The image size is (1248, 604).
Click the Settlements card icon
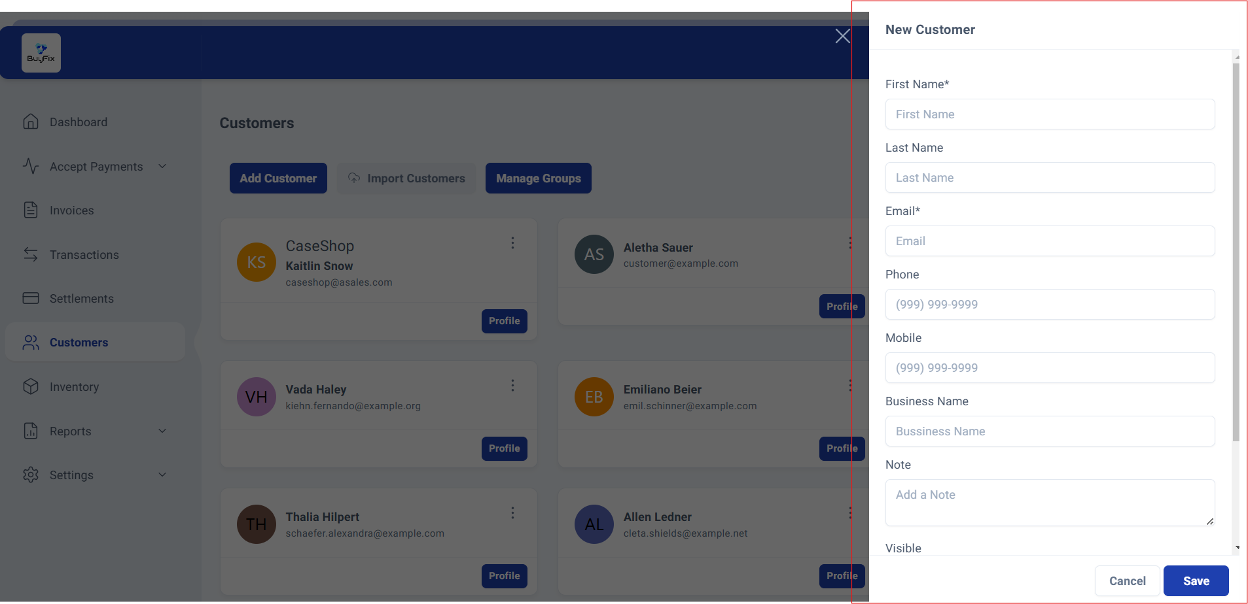[31, 298]
